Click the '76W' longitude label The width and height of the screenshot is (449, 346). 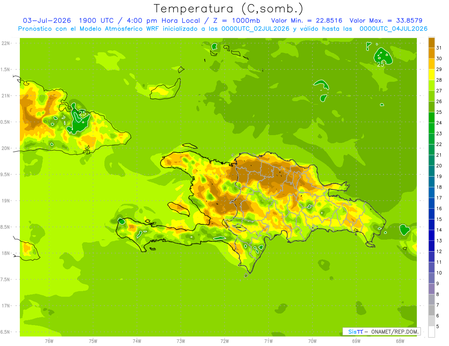49,341
